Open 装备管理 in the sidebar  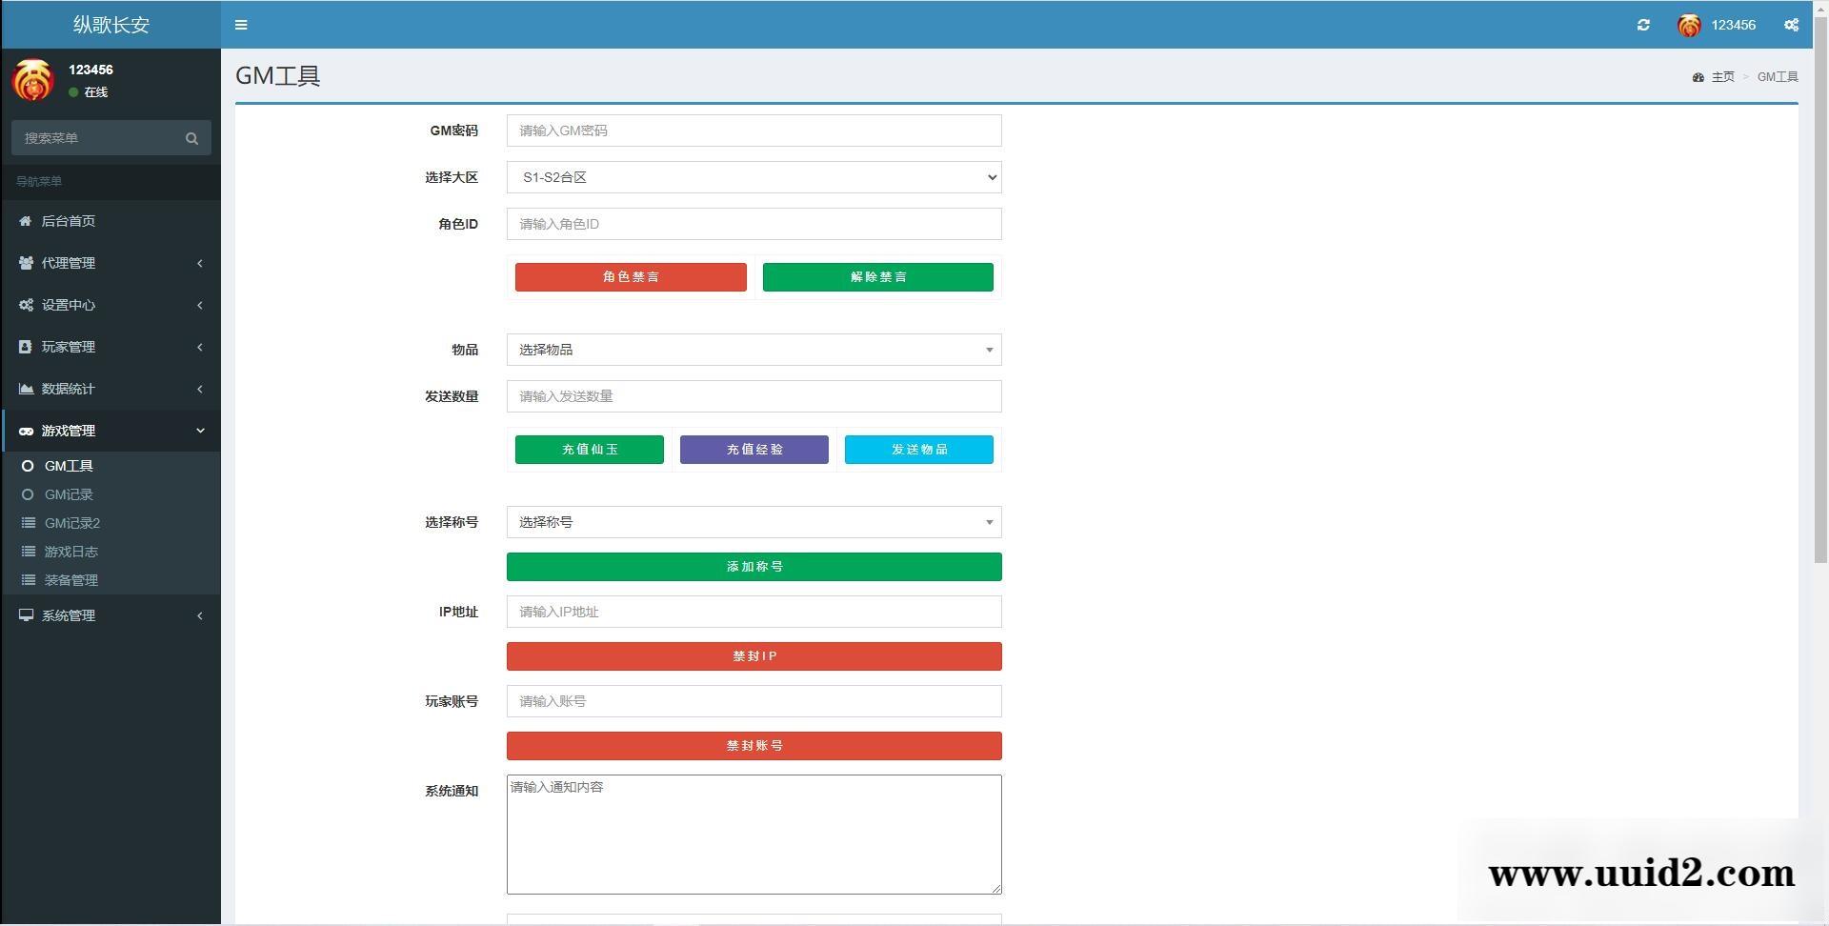pos(70,580)
